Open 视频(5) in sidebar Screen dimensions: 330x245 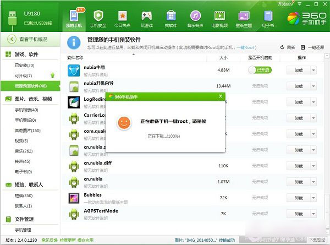[x=21, y=141]
